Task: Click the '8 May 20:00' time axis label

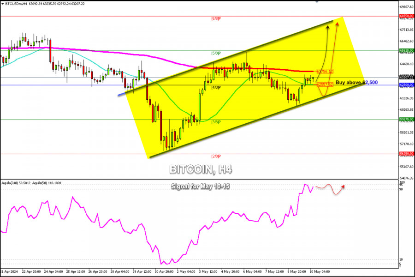Action: tap(296, 272)
